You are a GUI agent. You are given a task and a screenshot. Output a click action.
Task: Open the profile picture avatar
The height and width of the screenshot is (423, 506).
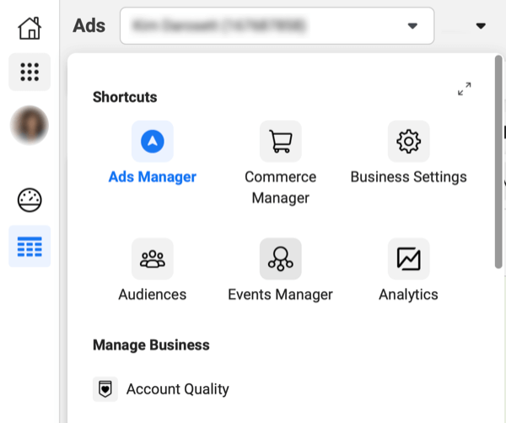pos(30,125)
